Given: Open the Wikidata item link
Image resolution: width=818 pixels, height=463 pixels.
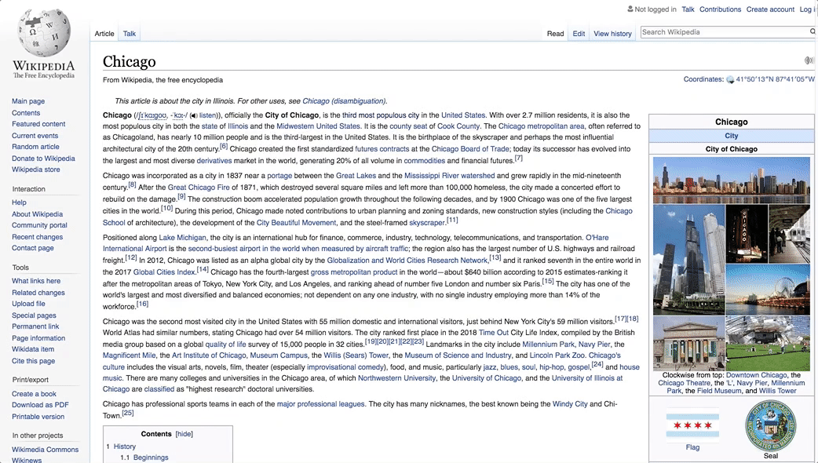Looking at the screenshot, I should (33, 349).
